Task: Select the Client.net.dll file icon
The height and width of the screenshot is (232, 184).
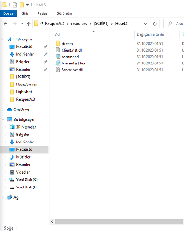Action: [x=58, y=50]
